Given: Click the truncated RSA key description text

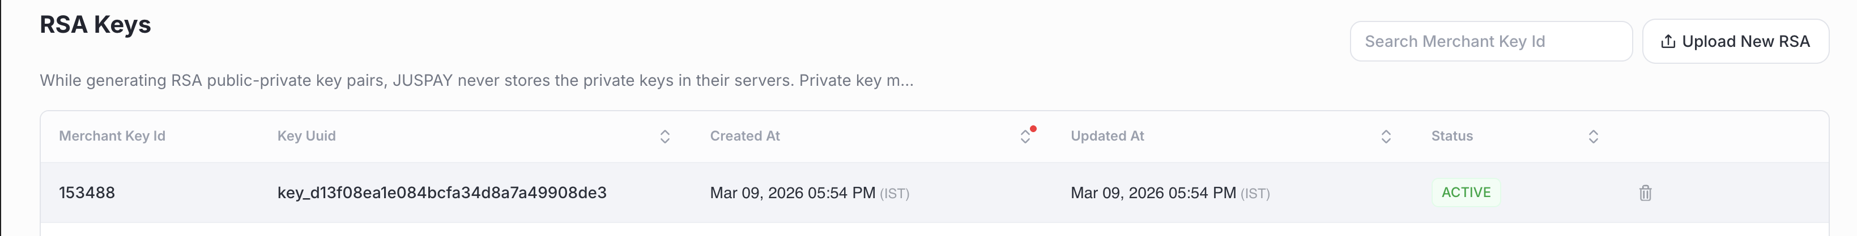Looking at the screenshot, I should [476, 81].
